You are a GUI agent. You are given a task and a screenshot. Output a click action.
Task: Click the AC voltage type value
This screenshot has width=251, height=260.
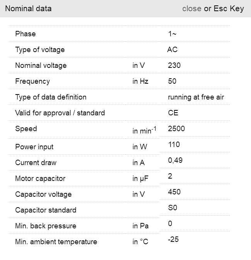172,50
